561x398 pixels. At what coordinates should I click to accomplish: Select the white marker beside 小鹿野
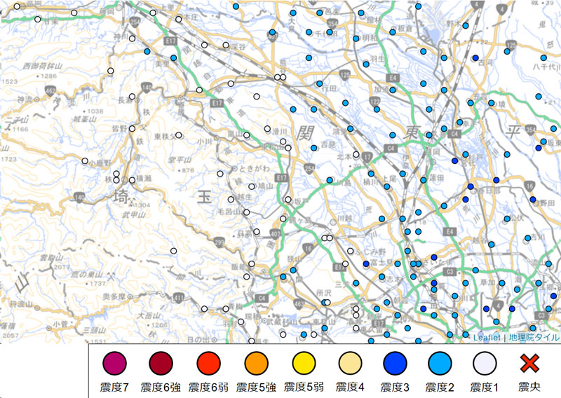pos(85,161)
